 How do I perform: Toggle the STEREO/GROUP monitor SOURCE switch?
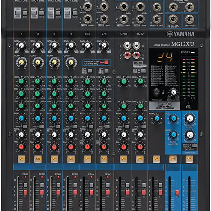pos(194,145)
